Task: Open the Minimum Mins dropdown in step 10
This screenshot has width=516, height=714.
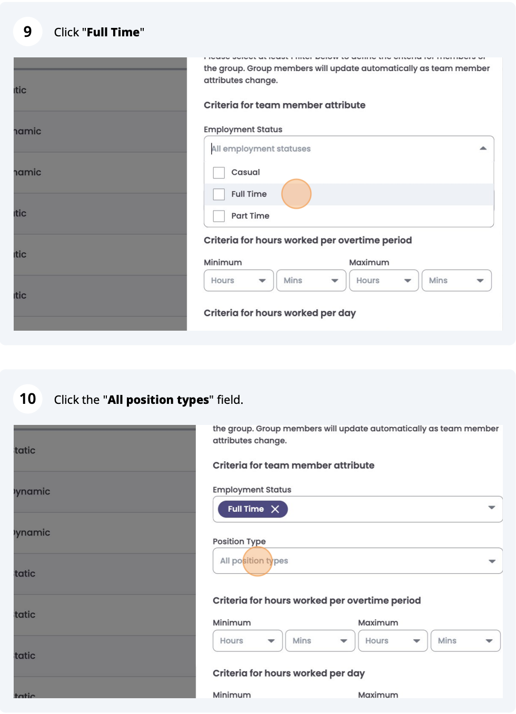Action: point(320,641)
